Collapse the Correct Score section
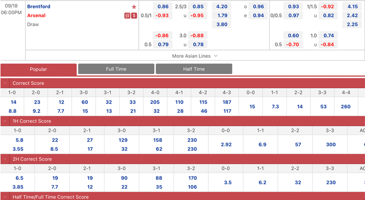 [5, 83]
